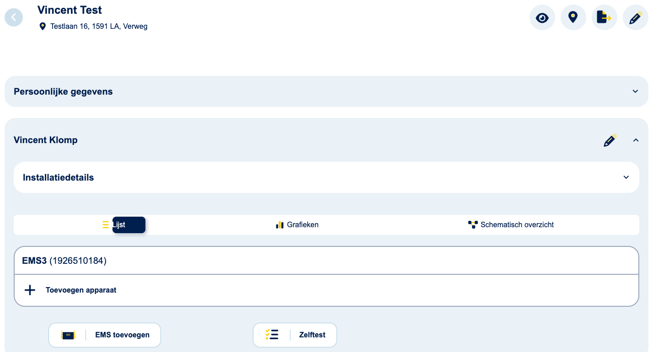Expand the Persoonlijke gegevens section
Viewport: 653px width, 352px height.
(x=635, y=91)
